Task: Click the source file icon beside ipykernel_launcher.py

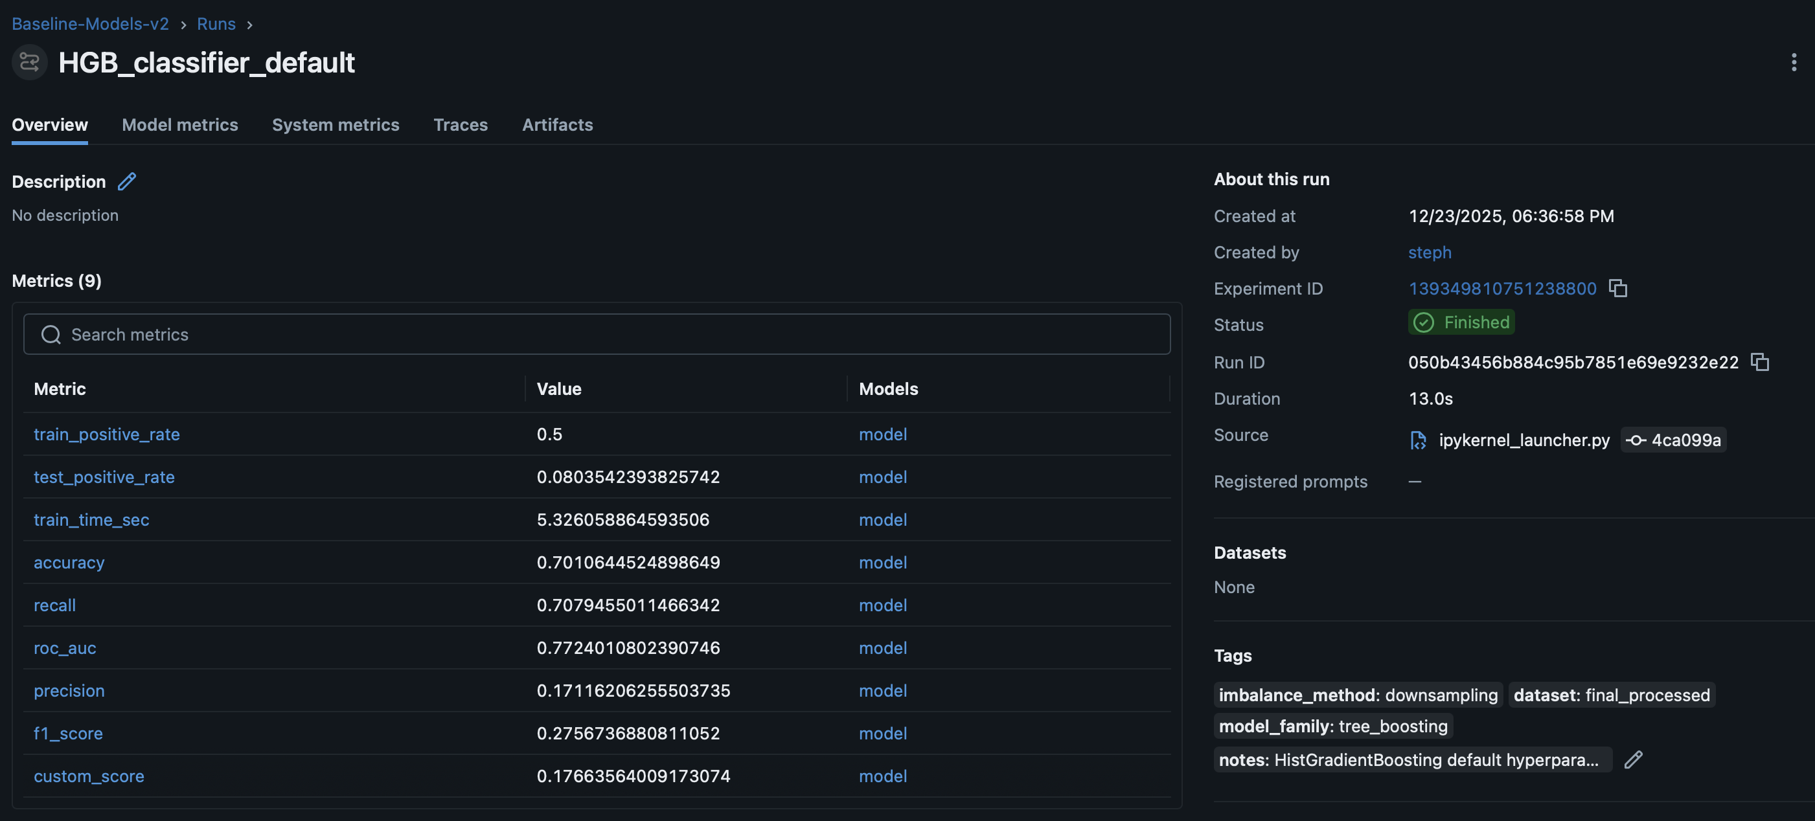Action: [1417, 440]
